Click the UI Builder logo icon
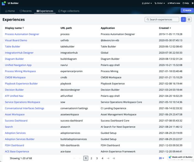Screen dimensions: 194x162 [4, 3]
